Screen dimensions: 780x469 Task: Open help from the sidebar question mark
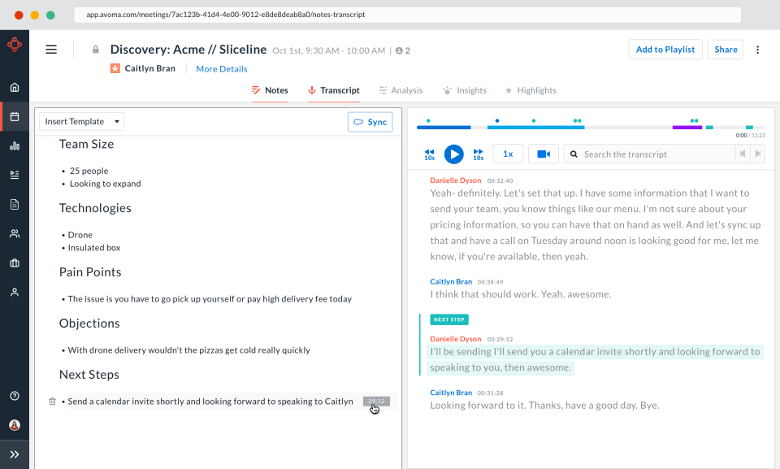pyautogui.click(x=14, y=395)
